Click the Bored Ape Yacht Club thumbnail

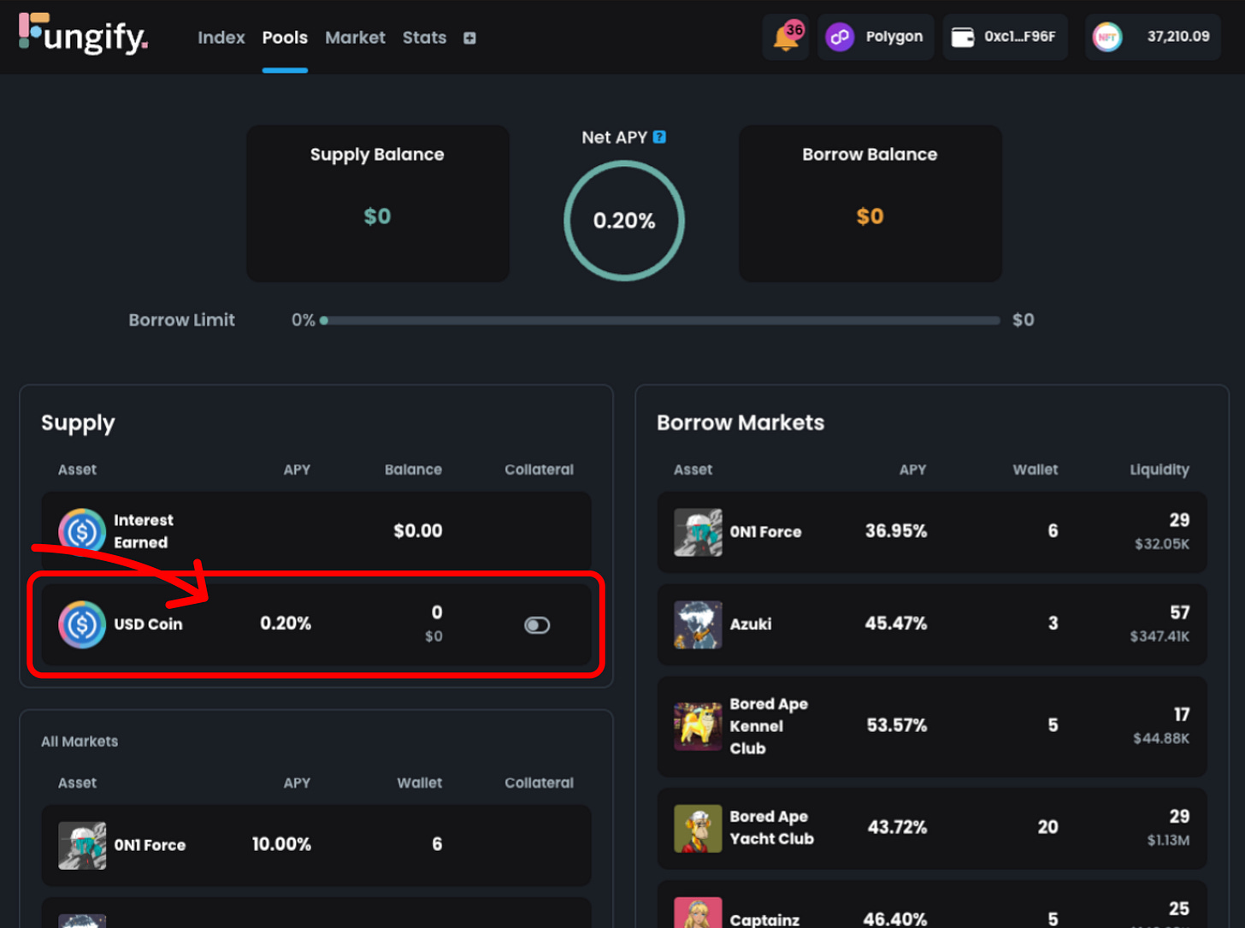(x=698, y=828)
